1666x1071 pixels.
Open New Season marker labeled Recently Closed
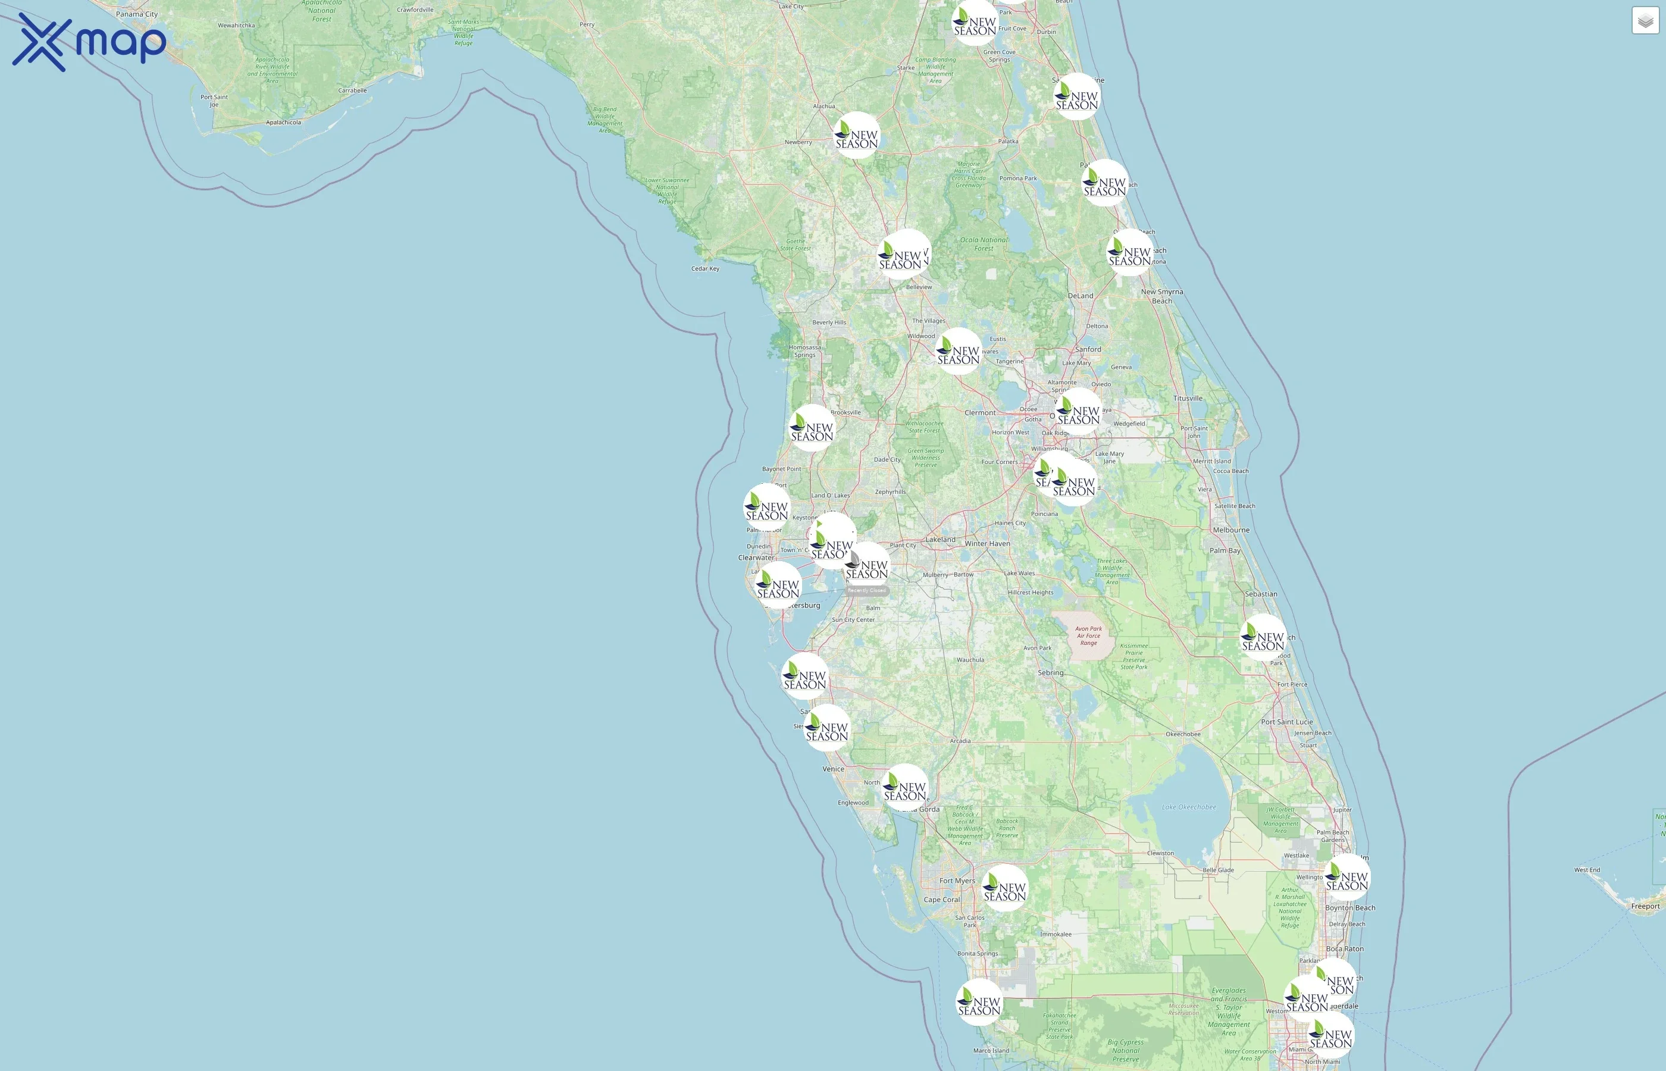pyautogui.click(x=866, y=566)
